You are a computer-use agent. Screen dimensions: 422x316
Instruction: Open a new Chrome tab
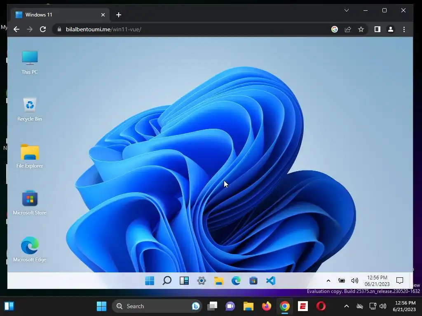119,15
